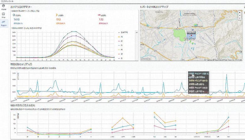Toggle 水 (Wednesday) series in legend

pyautogui.click(x=122, y=45)
